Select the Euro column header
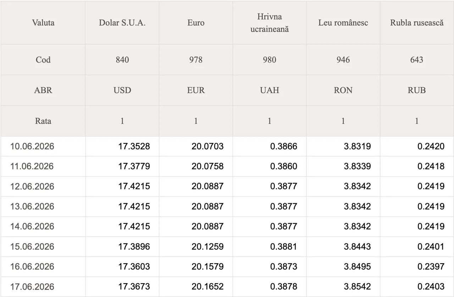The width and height of the screenshot is (454, 297). coord(196,23)
